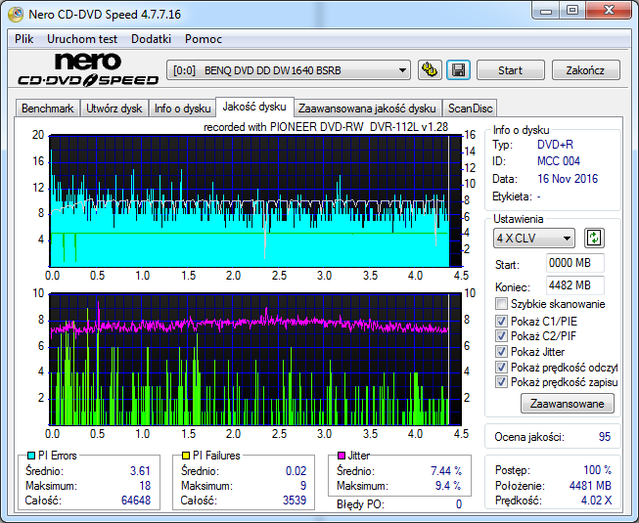
Task: Click the Jitter maximum 9.4 % value
Action: click(x=448, y=486)
